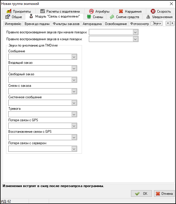Open the Скорость tab
176x204 pixels.
[161, 11]
